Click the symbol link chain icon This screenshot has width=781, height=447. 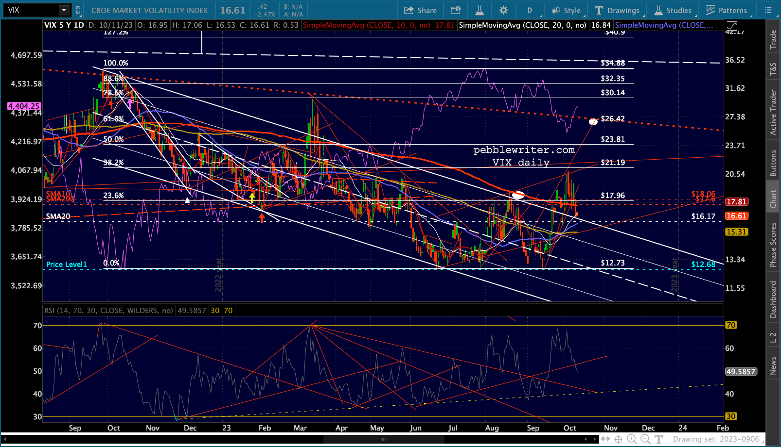[x=78, y=10]
